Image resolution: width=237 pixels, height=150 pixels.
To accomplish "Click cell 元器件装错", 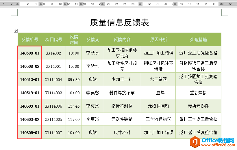I will [x=122, y=119].
